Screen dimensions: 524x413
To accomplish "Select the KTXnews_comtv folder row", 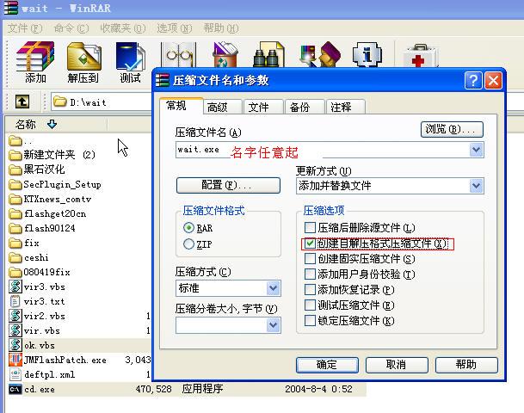I will 50,199.
